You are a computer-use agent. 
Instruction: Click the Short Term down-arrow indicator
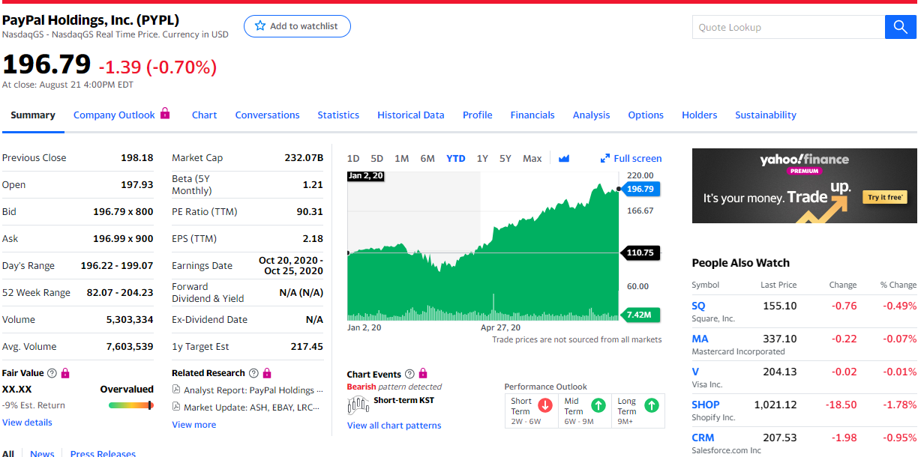click(x=545, y=405)
